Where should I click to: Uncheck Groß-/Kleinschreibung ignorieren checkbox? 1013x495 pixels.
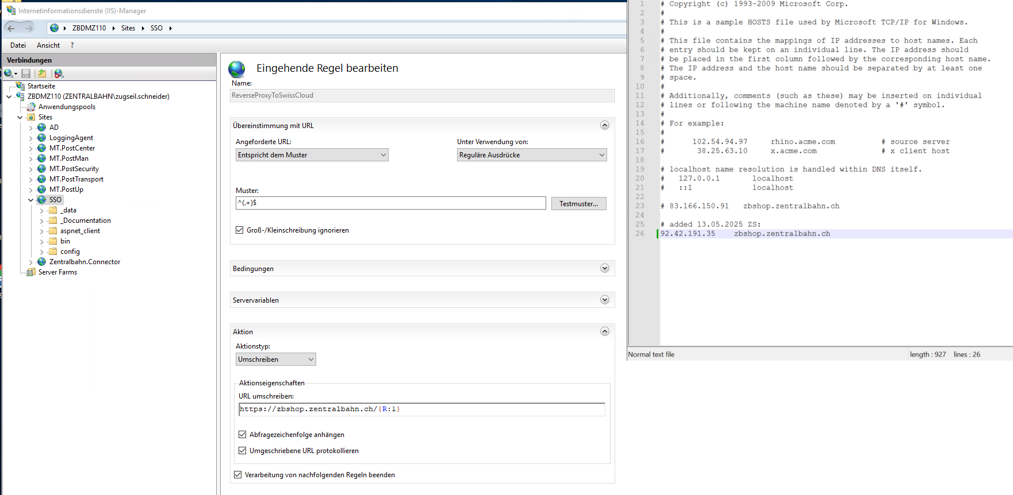click(240, 230)
